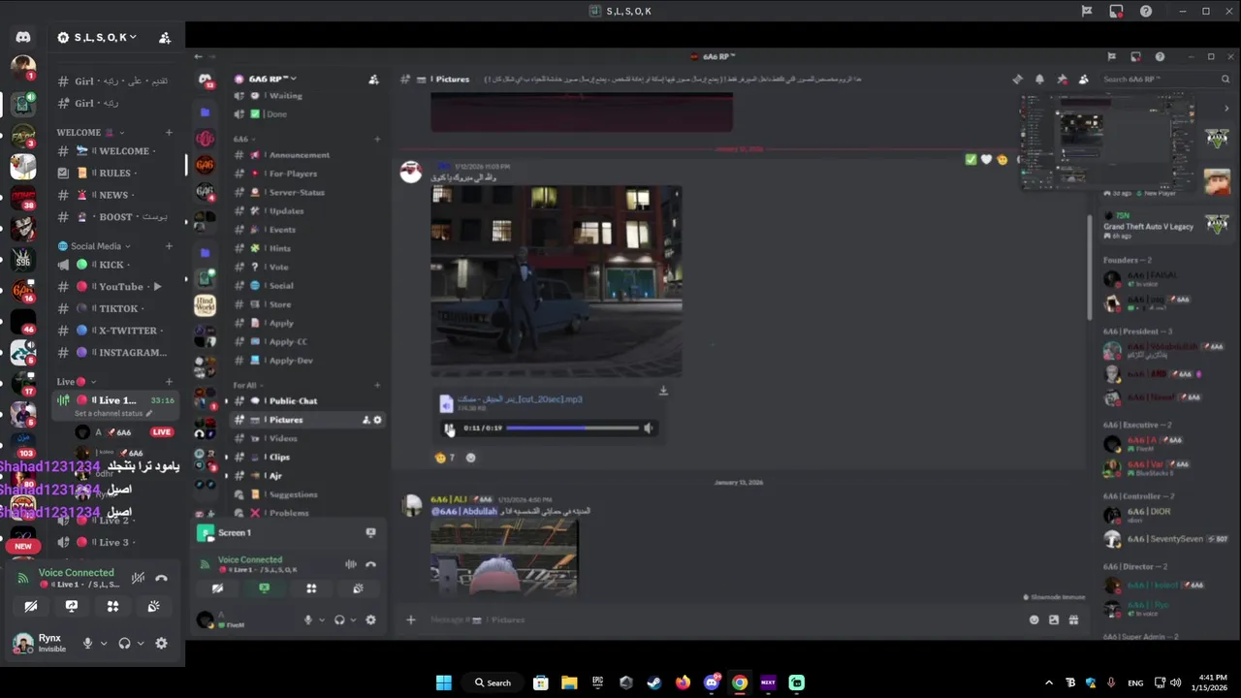This screenshot has width=1241, height=698.
Task: Open the invite members icon beside S,L,S,O,K
Action: pos(165,37)
